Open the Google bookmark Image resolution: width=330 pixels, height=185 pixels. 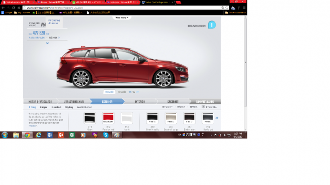(x=7, y=12)
